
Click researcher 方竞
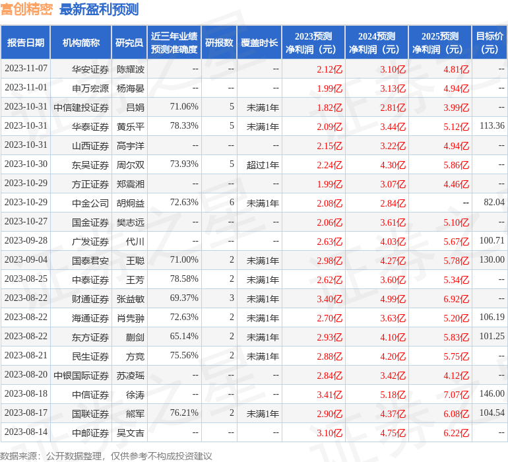point(135,356)
